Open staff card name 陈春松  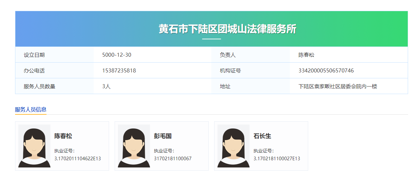(63, 136)
